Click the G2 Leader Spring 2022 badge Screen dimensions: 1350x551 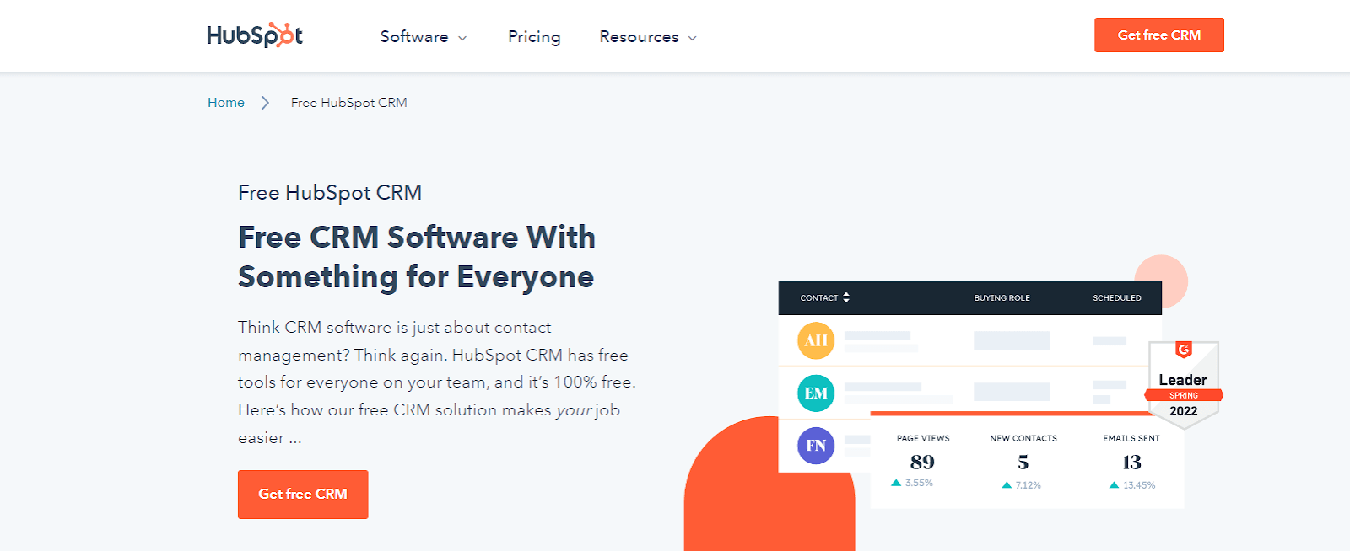pyautogui.click(x=1184, y=384)
